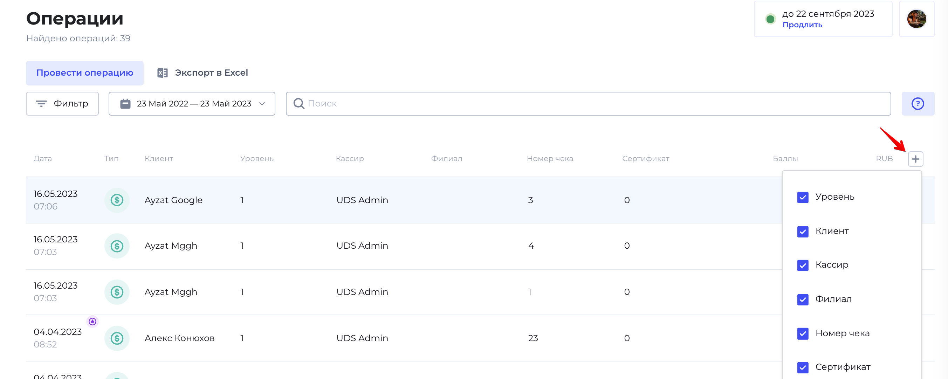Image resolution: width=948 pixels, height=379 pixels.
Task: Click the 16.05.2023 07:06 date cell
Action: tap(56, 200)
